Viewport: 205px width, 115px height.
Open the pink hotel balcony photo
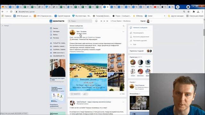(x=116, y=63)
